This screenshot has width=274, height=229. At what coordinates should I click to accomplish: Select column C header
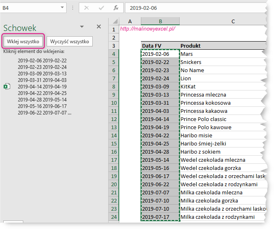click(x=233, y=21)
